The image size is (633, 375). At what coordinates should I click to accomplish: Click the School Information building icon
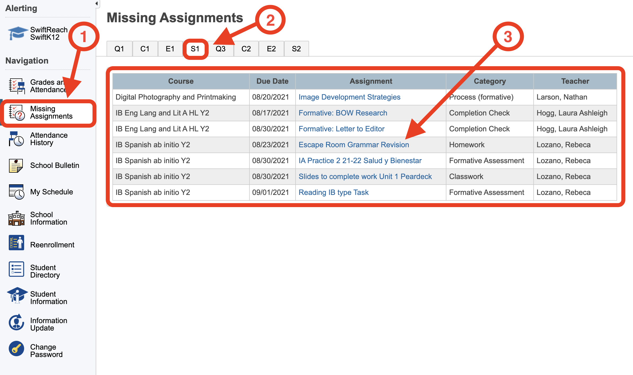pos(16,218)
